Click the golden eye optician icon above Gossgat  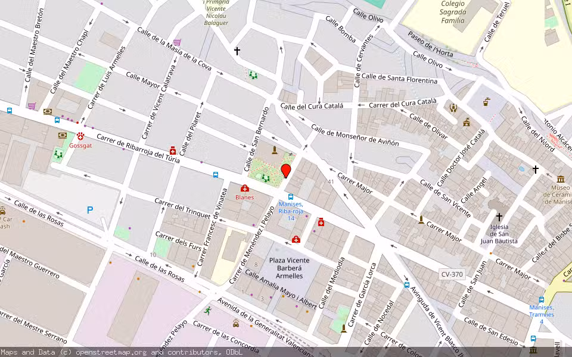[63, 135]
